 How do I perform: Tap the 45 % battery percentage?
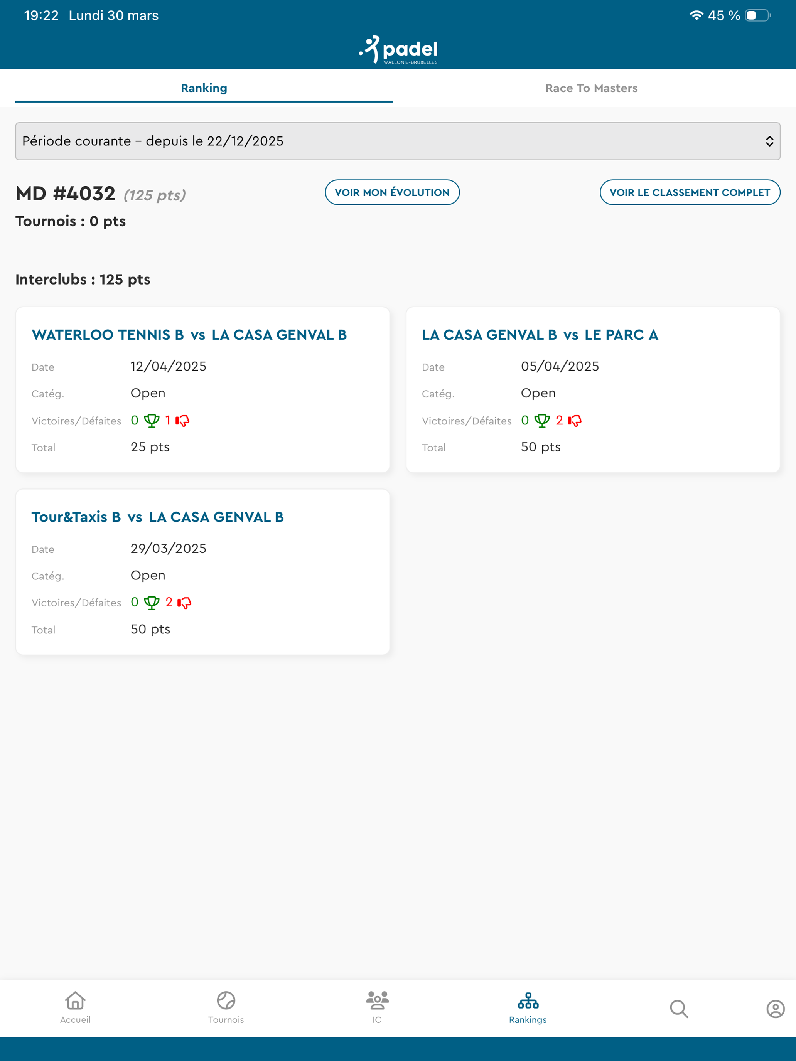[x=724, y=15]
